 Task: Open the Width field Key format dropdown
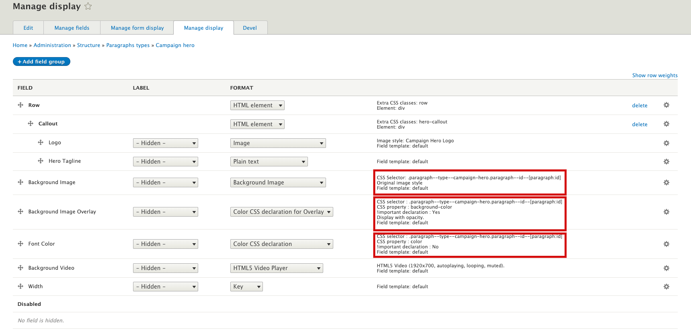[x=246, y=287]
